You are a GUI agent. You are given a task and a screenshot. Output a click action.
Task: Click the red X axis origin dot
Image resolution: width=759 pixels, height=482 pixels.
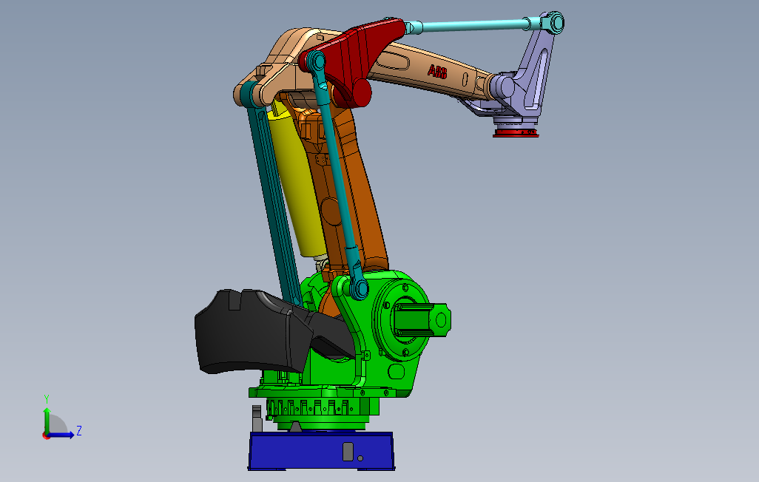(46, 436)
